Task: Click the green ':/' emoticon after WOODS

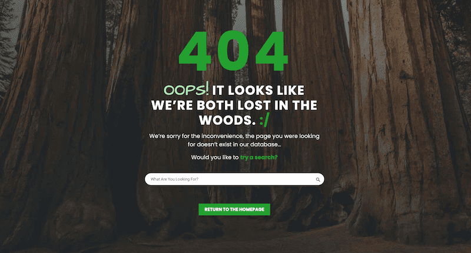Action: coord(264,120)
